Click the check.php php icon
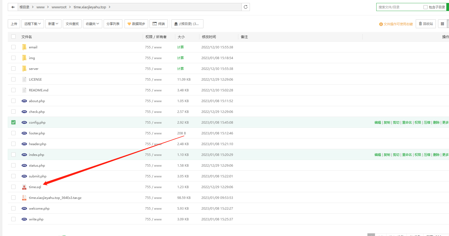This screenshot has width=449, height=236. [x=24, y=112]
